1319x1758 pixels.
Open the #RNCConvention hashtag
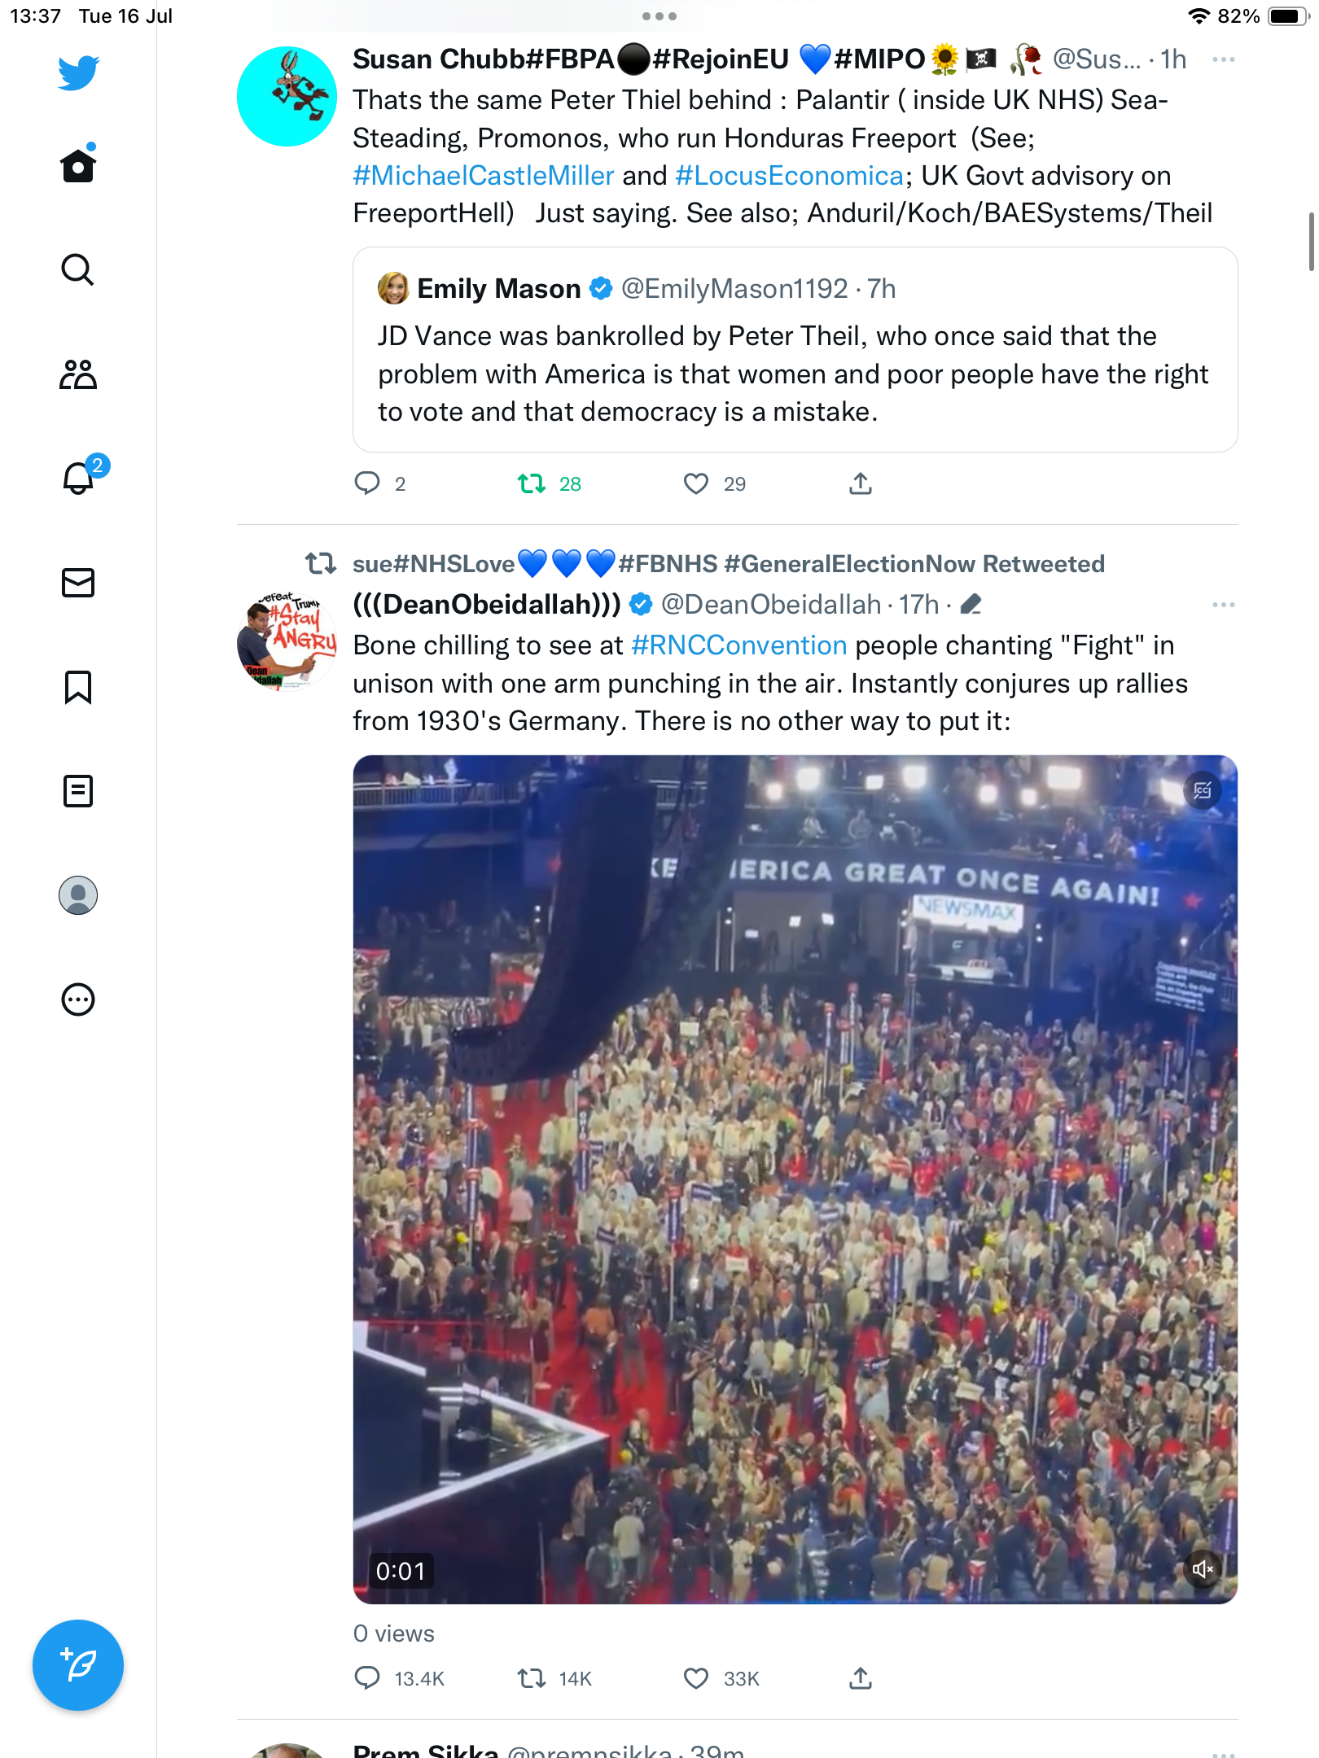[x=739, y=645]
